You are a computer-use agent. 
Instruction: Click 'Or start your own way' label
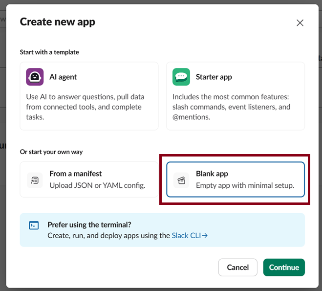(51, 152)
